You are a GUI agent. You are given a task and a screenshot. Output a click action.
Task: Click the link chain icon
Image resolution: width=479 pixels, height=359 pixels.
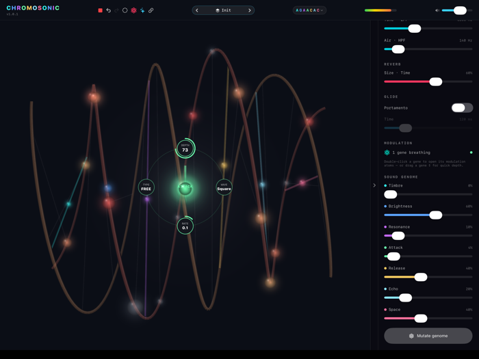[151, 10]
